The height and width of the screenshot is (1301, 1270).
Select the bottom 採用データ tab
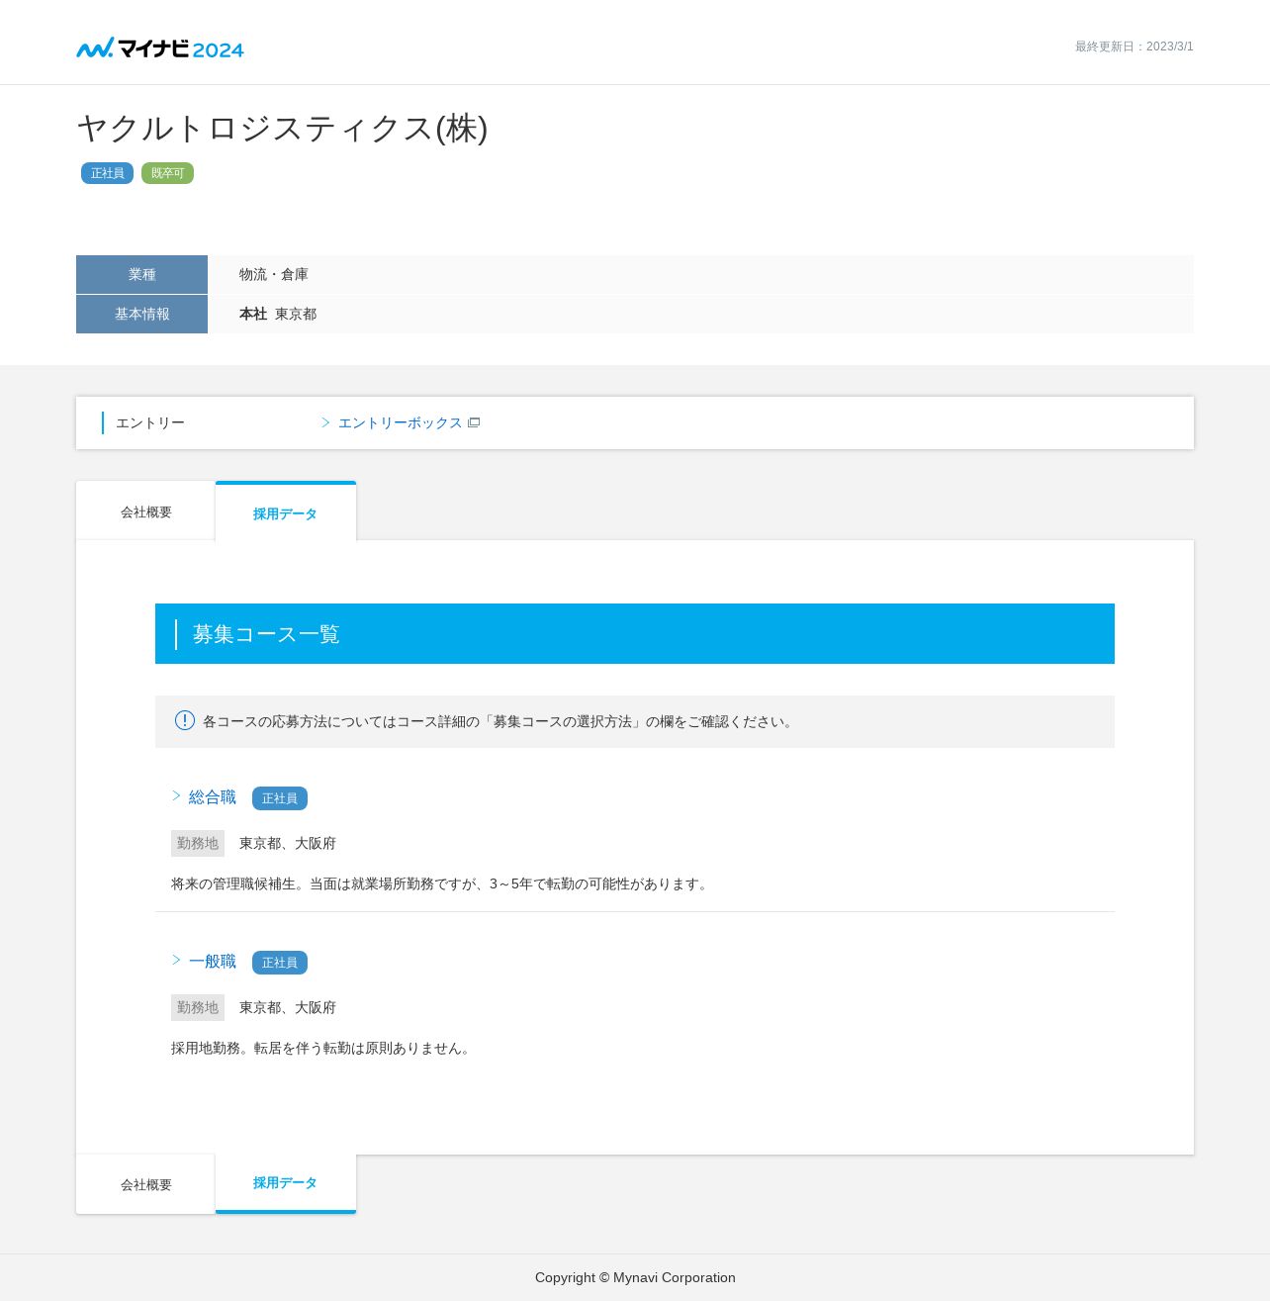[x=286, y=1183]
